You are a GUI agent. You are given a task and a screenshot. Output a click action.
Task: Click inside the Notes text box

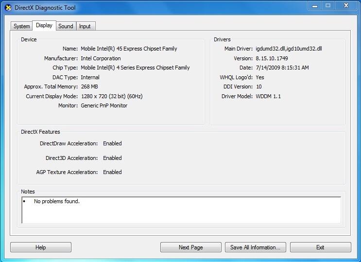click(181, 210)
